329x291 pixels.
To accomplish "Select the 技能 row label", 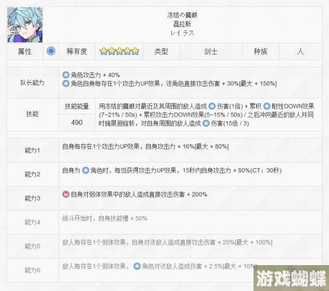I will 32,114.
